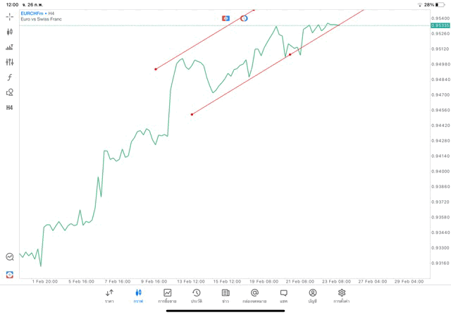Open the ข่าว (News) tab
The height and width of the screenshot is (315, 451).
point(225,295)
